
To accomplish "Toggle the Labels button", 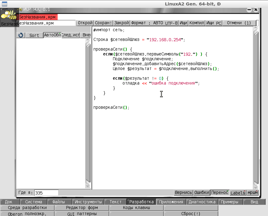I will (238, 193).
